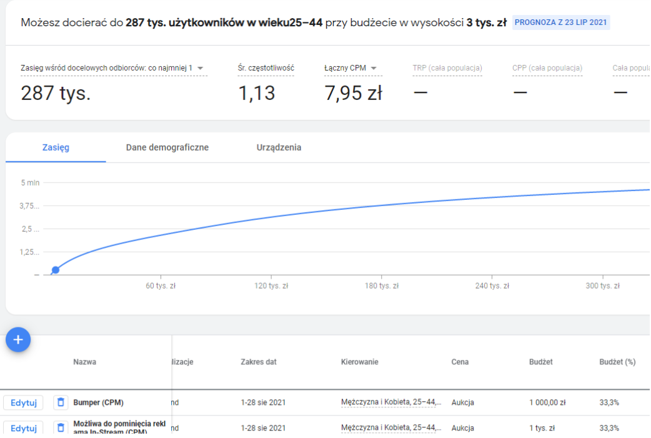
Task: Click the blue plus add button
Action: coord(18,339)
